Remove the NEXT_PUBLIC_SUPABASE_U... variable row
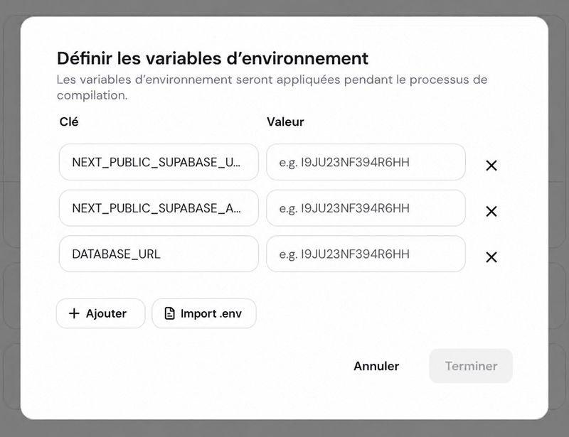 tap(491, 166)
